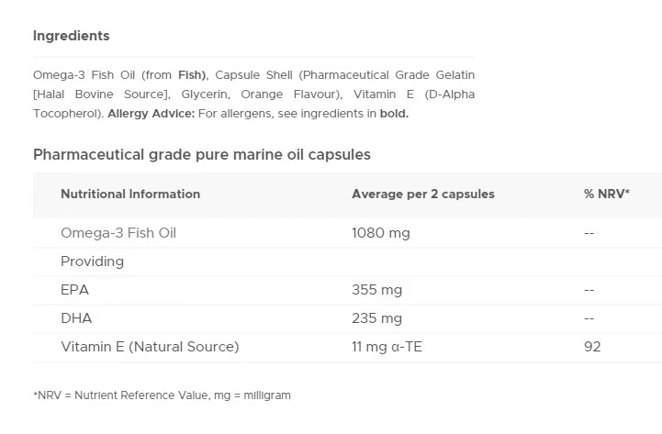
Task: Click the 1080 mg value
Action: (380, 233)
